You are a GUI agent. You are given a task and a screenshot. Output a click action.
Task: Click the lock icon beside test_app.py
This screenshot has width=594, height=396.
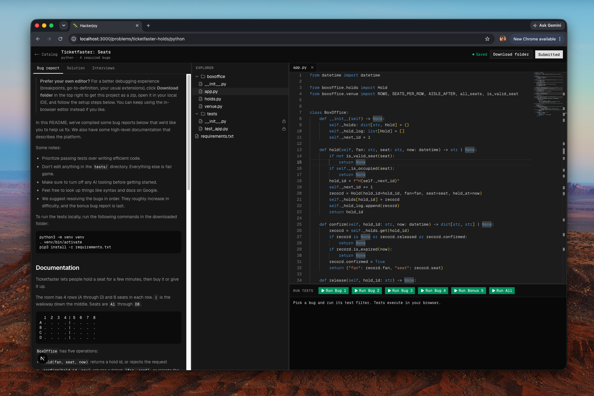pyautogui.click(x=284, y=129)
